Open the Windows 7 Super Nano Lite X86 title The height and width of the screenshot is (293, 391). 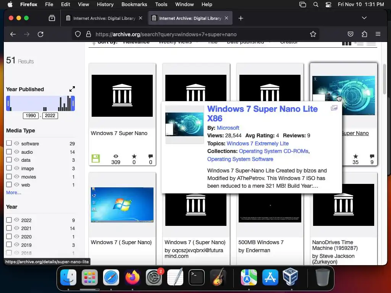pos(262,114)
